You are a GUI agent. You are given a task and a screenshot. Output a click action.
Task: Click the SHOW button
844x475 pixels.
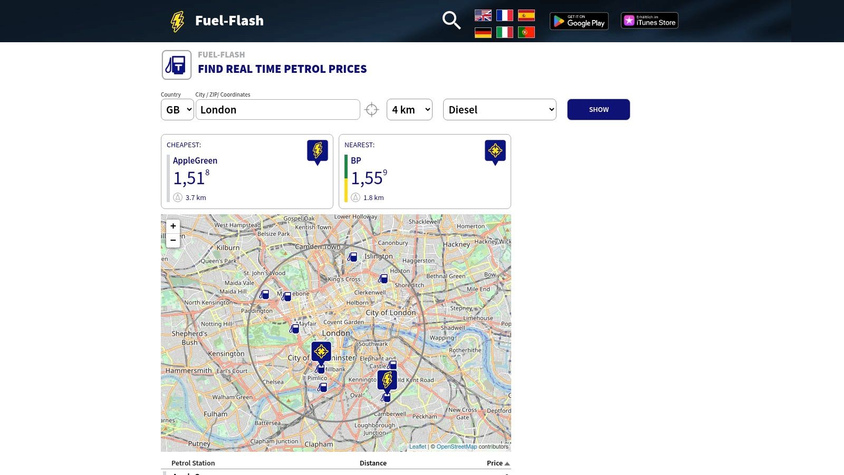[x=599, y=110]
